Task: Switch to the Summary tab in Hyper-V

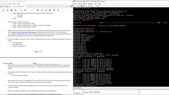Action: coord(87,92)
